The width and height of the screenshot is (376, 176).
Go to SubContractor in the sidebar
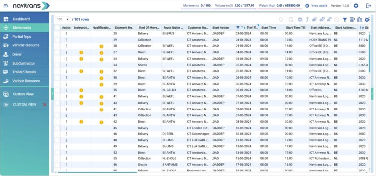[x=24, y=63]
